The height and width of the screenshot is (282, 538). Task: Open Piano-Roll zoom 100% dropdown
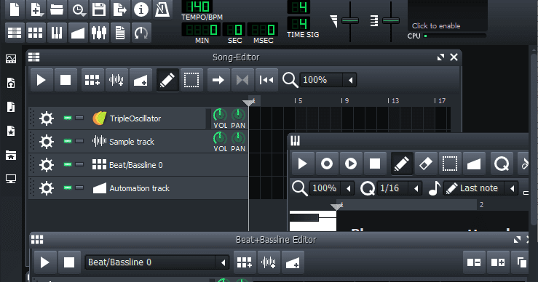[332, 188]
